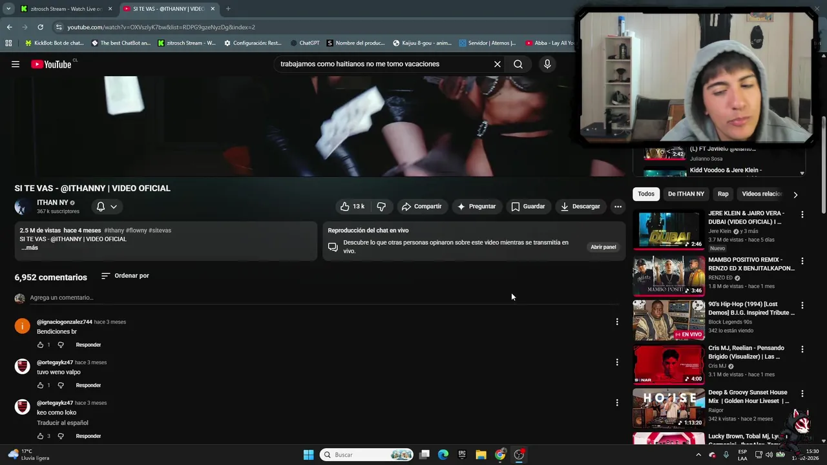Reload the page in browser toolbar

[x=40, y=27]
